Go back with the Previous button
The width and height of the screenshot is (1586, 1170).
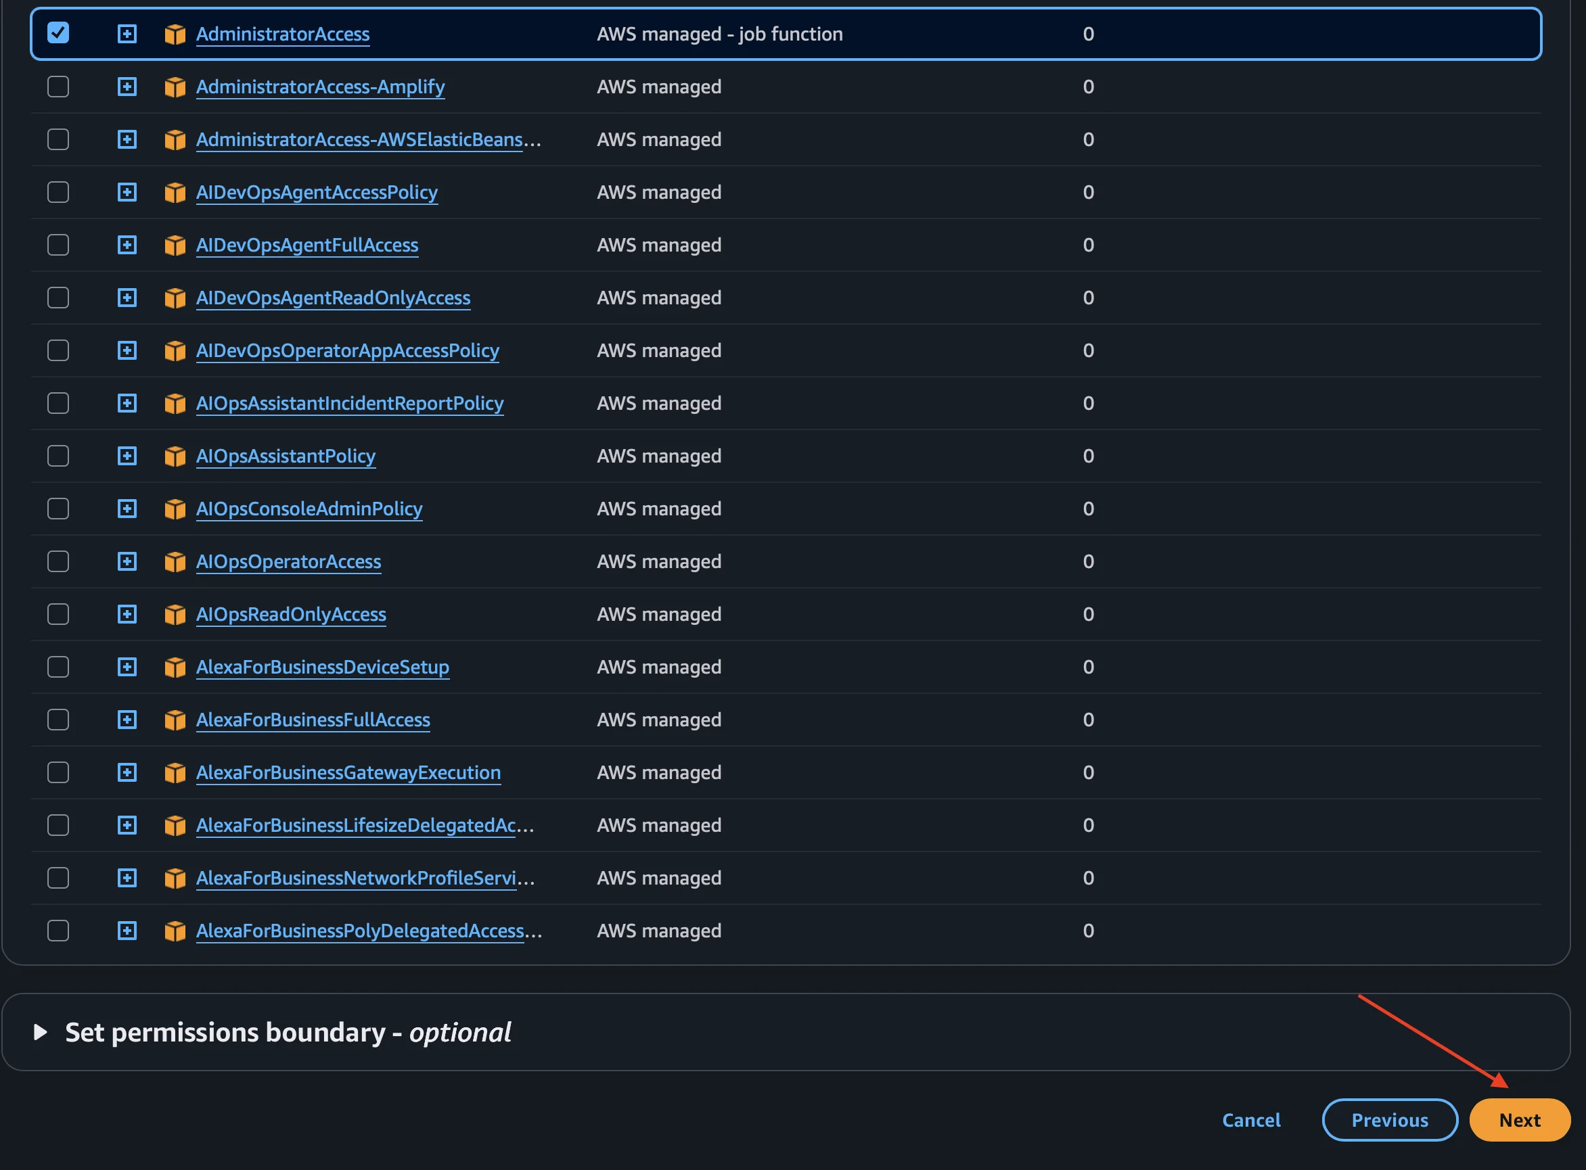tap(1389, 1120)
